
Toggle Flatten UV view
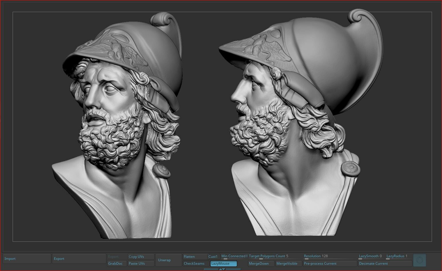coord(195,257)
